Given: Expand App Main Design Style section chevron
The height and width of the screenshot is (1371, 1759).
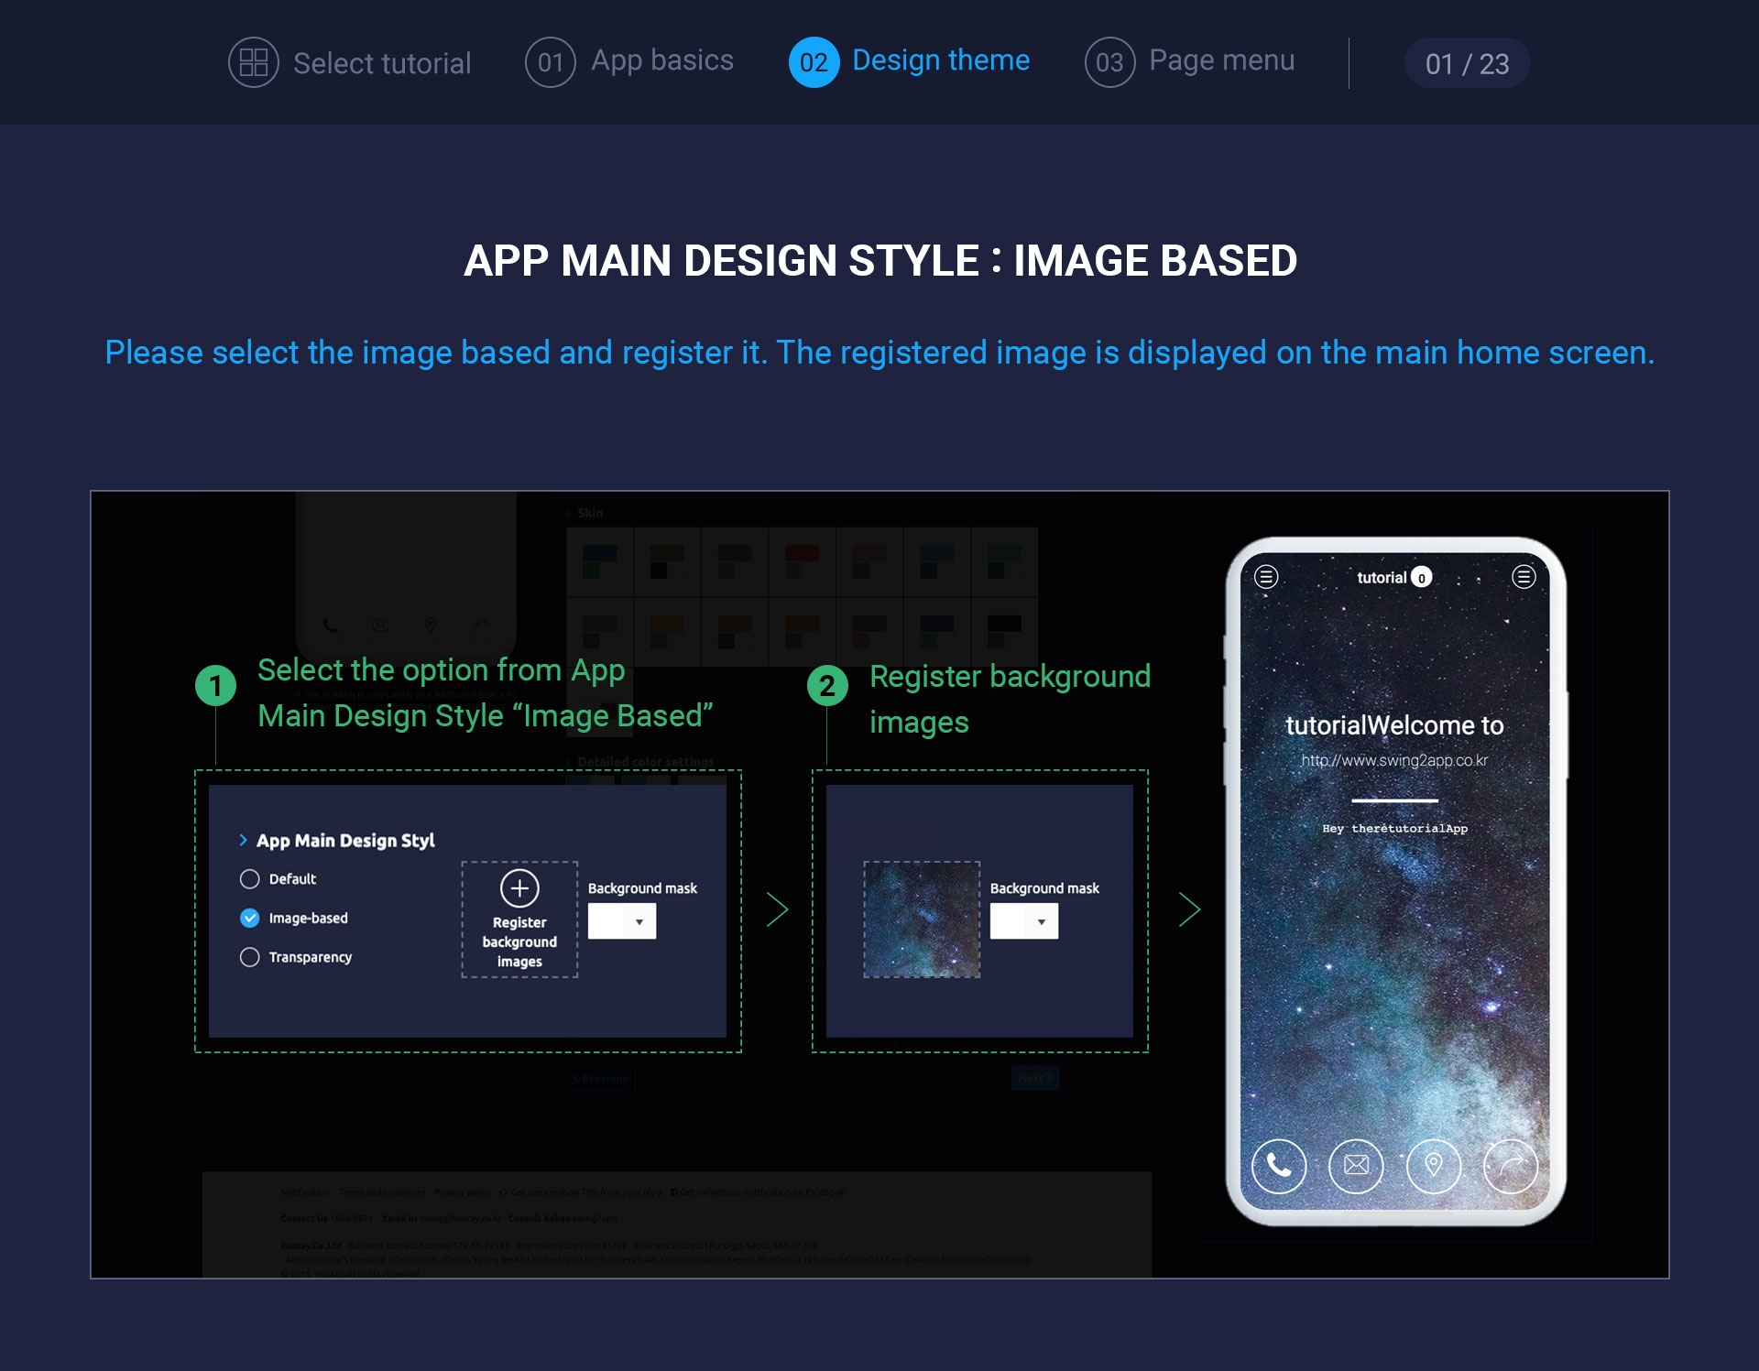Looking at the screenshot, I should [x=243, y=840].
